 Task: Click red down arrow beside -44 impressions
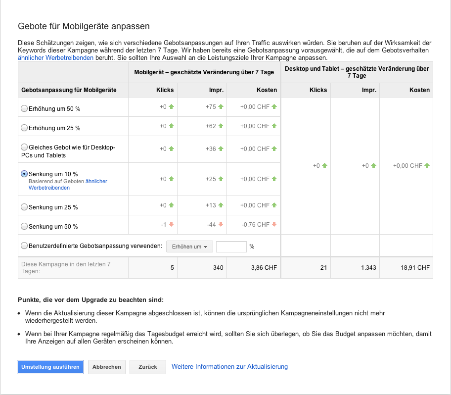click(x=221, y=224)
